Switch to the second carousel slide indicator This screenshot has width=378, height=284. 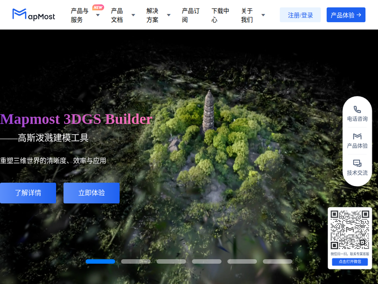coord(136,261)
